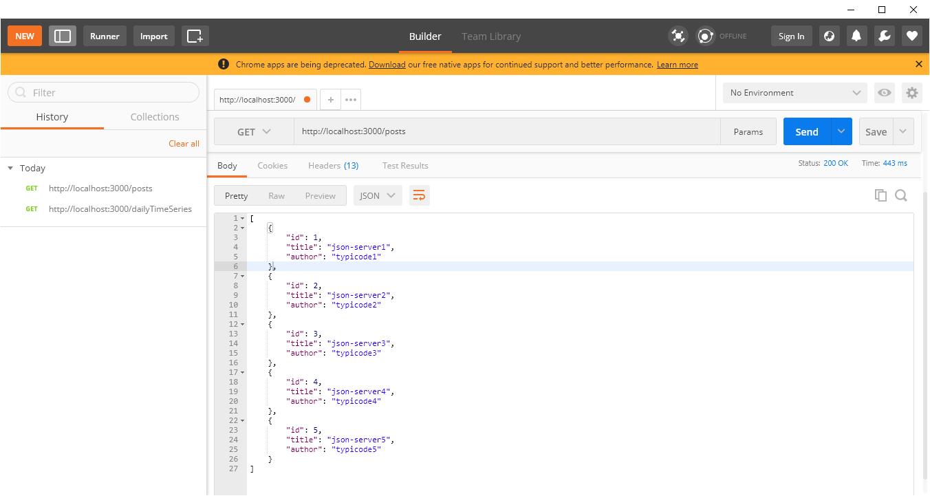Search within the response body
The width and height of the screenshot is (930, 496).
901,195
